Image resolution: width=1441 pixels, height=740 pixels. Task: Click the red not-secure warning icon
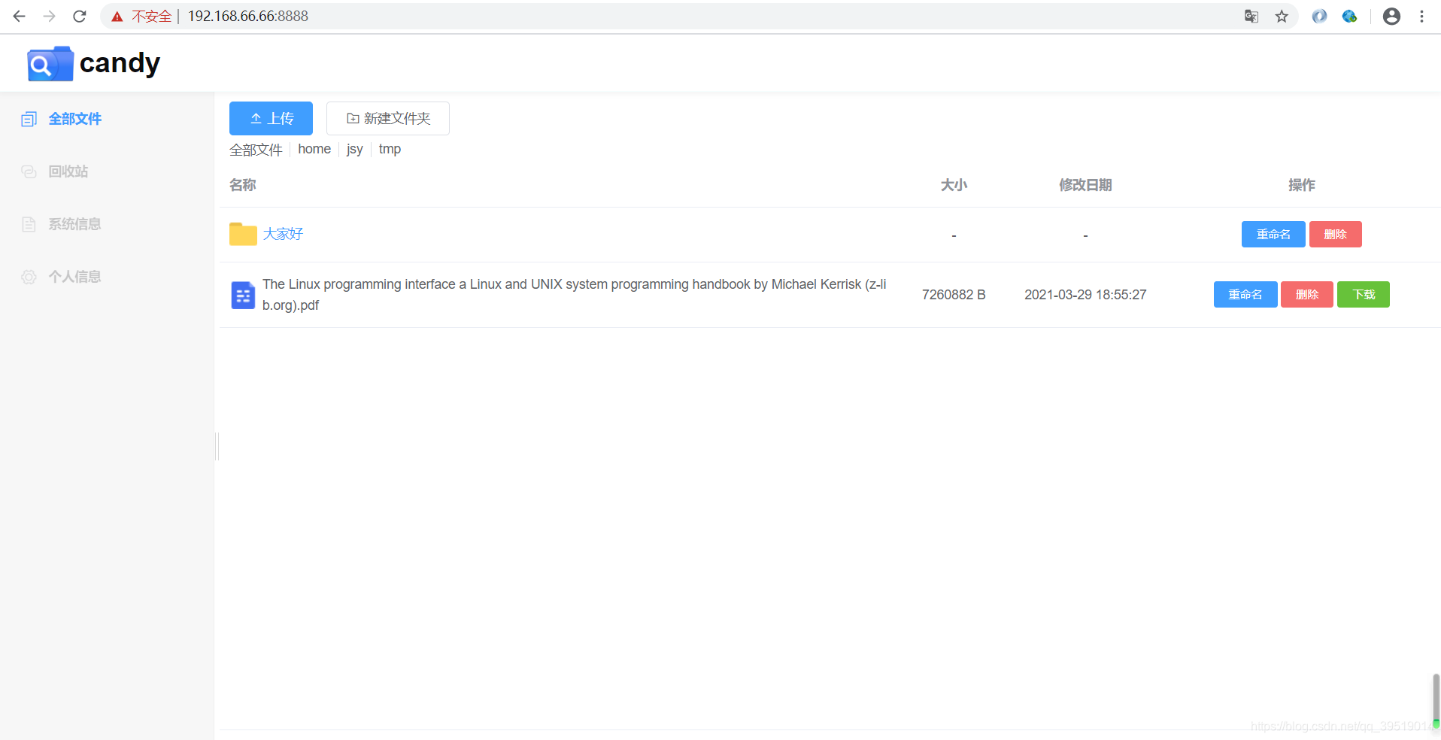[117, 17]
